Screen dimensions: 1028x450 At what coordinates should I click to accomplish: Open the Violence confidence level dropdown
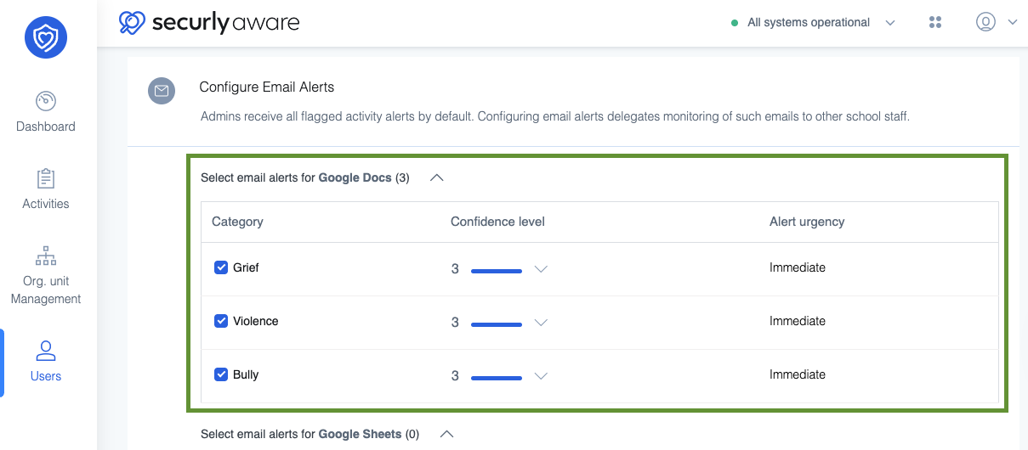tap(541, 323)
